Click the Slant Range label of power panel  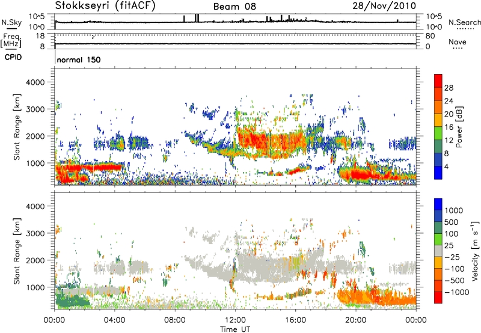tap(17, 127)
